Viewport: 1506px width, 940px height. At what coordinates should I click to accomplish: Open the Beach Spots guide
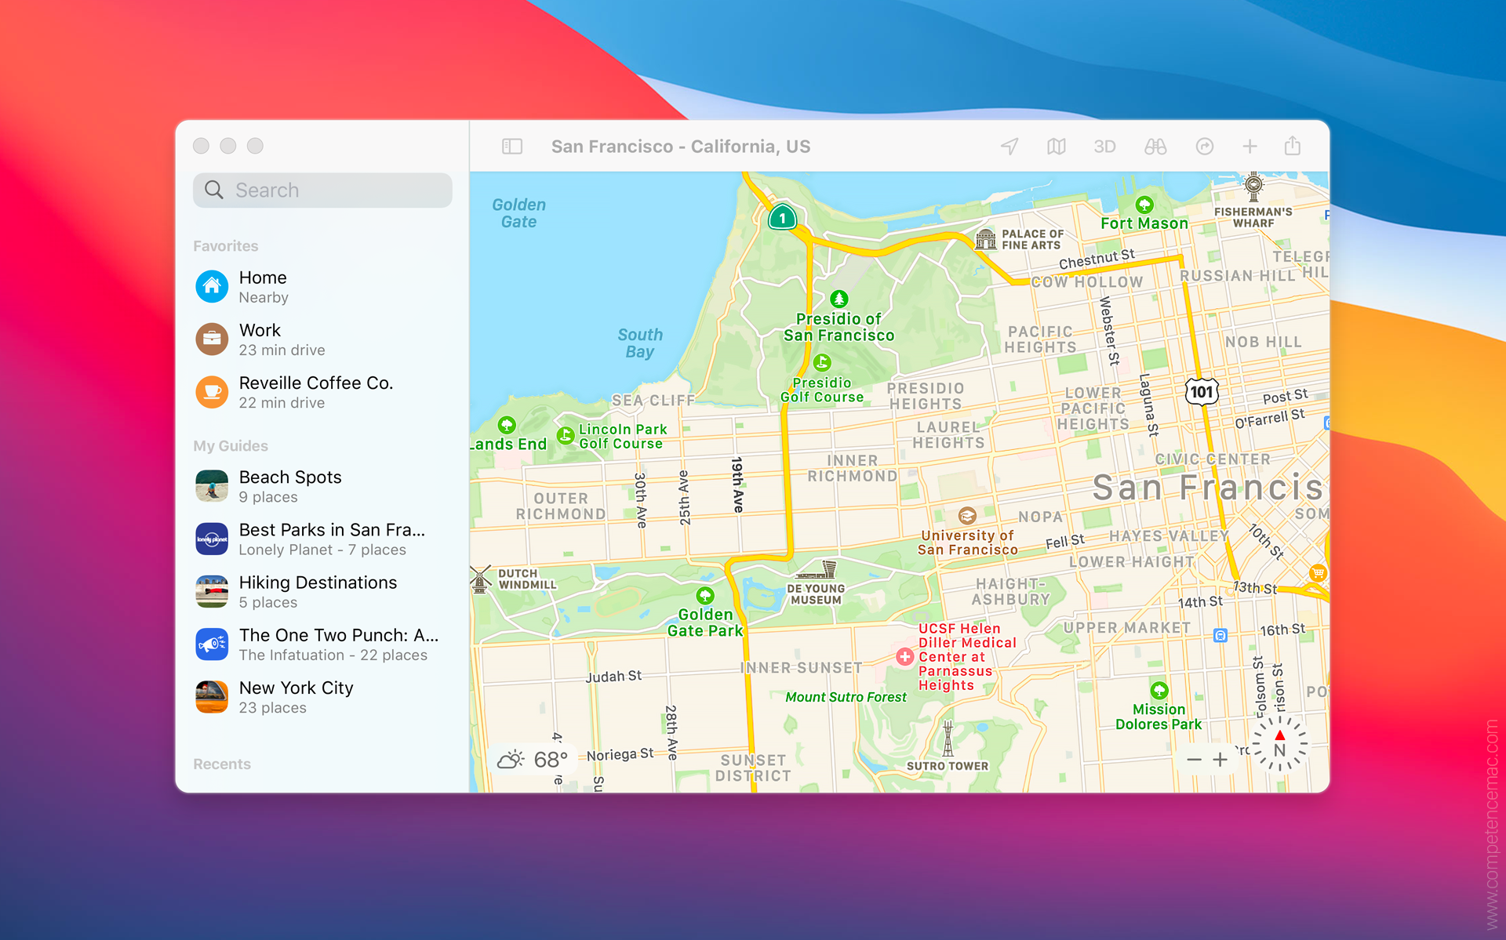click(290, 486)
